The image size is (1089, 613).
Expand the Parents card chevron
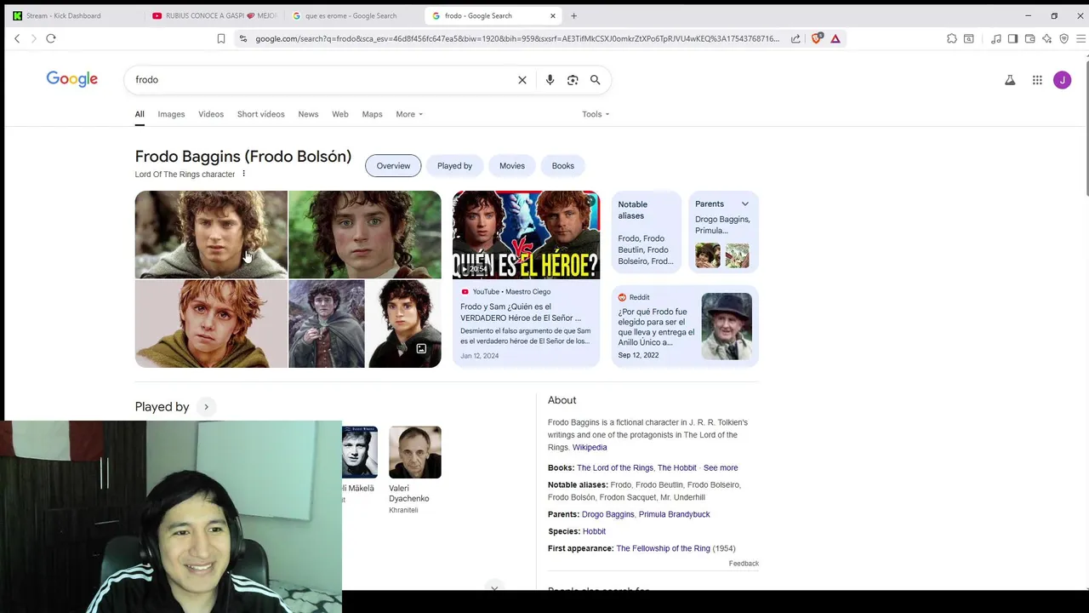click(x=745, y=203)
